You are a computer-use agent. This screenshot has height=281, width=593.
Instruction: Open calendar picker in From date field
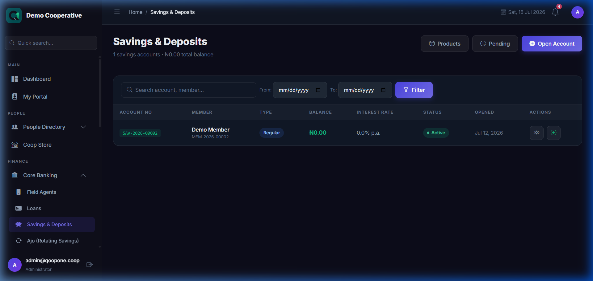tap(318, 90)
